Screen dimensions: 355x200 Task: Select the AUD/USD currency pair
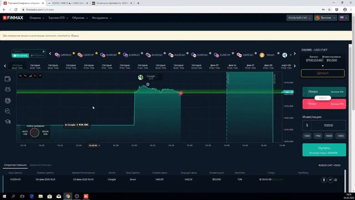(x=154, y=55)
